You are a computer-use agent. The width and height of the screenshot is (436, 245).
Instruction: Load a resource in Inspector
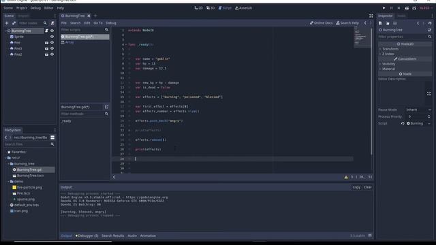coord(388,23)
